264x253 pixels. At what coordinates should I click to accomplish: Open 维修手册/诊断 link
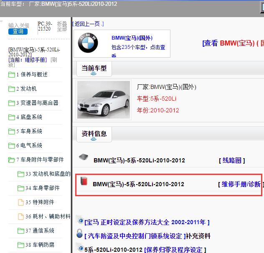pos(241,184)
